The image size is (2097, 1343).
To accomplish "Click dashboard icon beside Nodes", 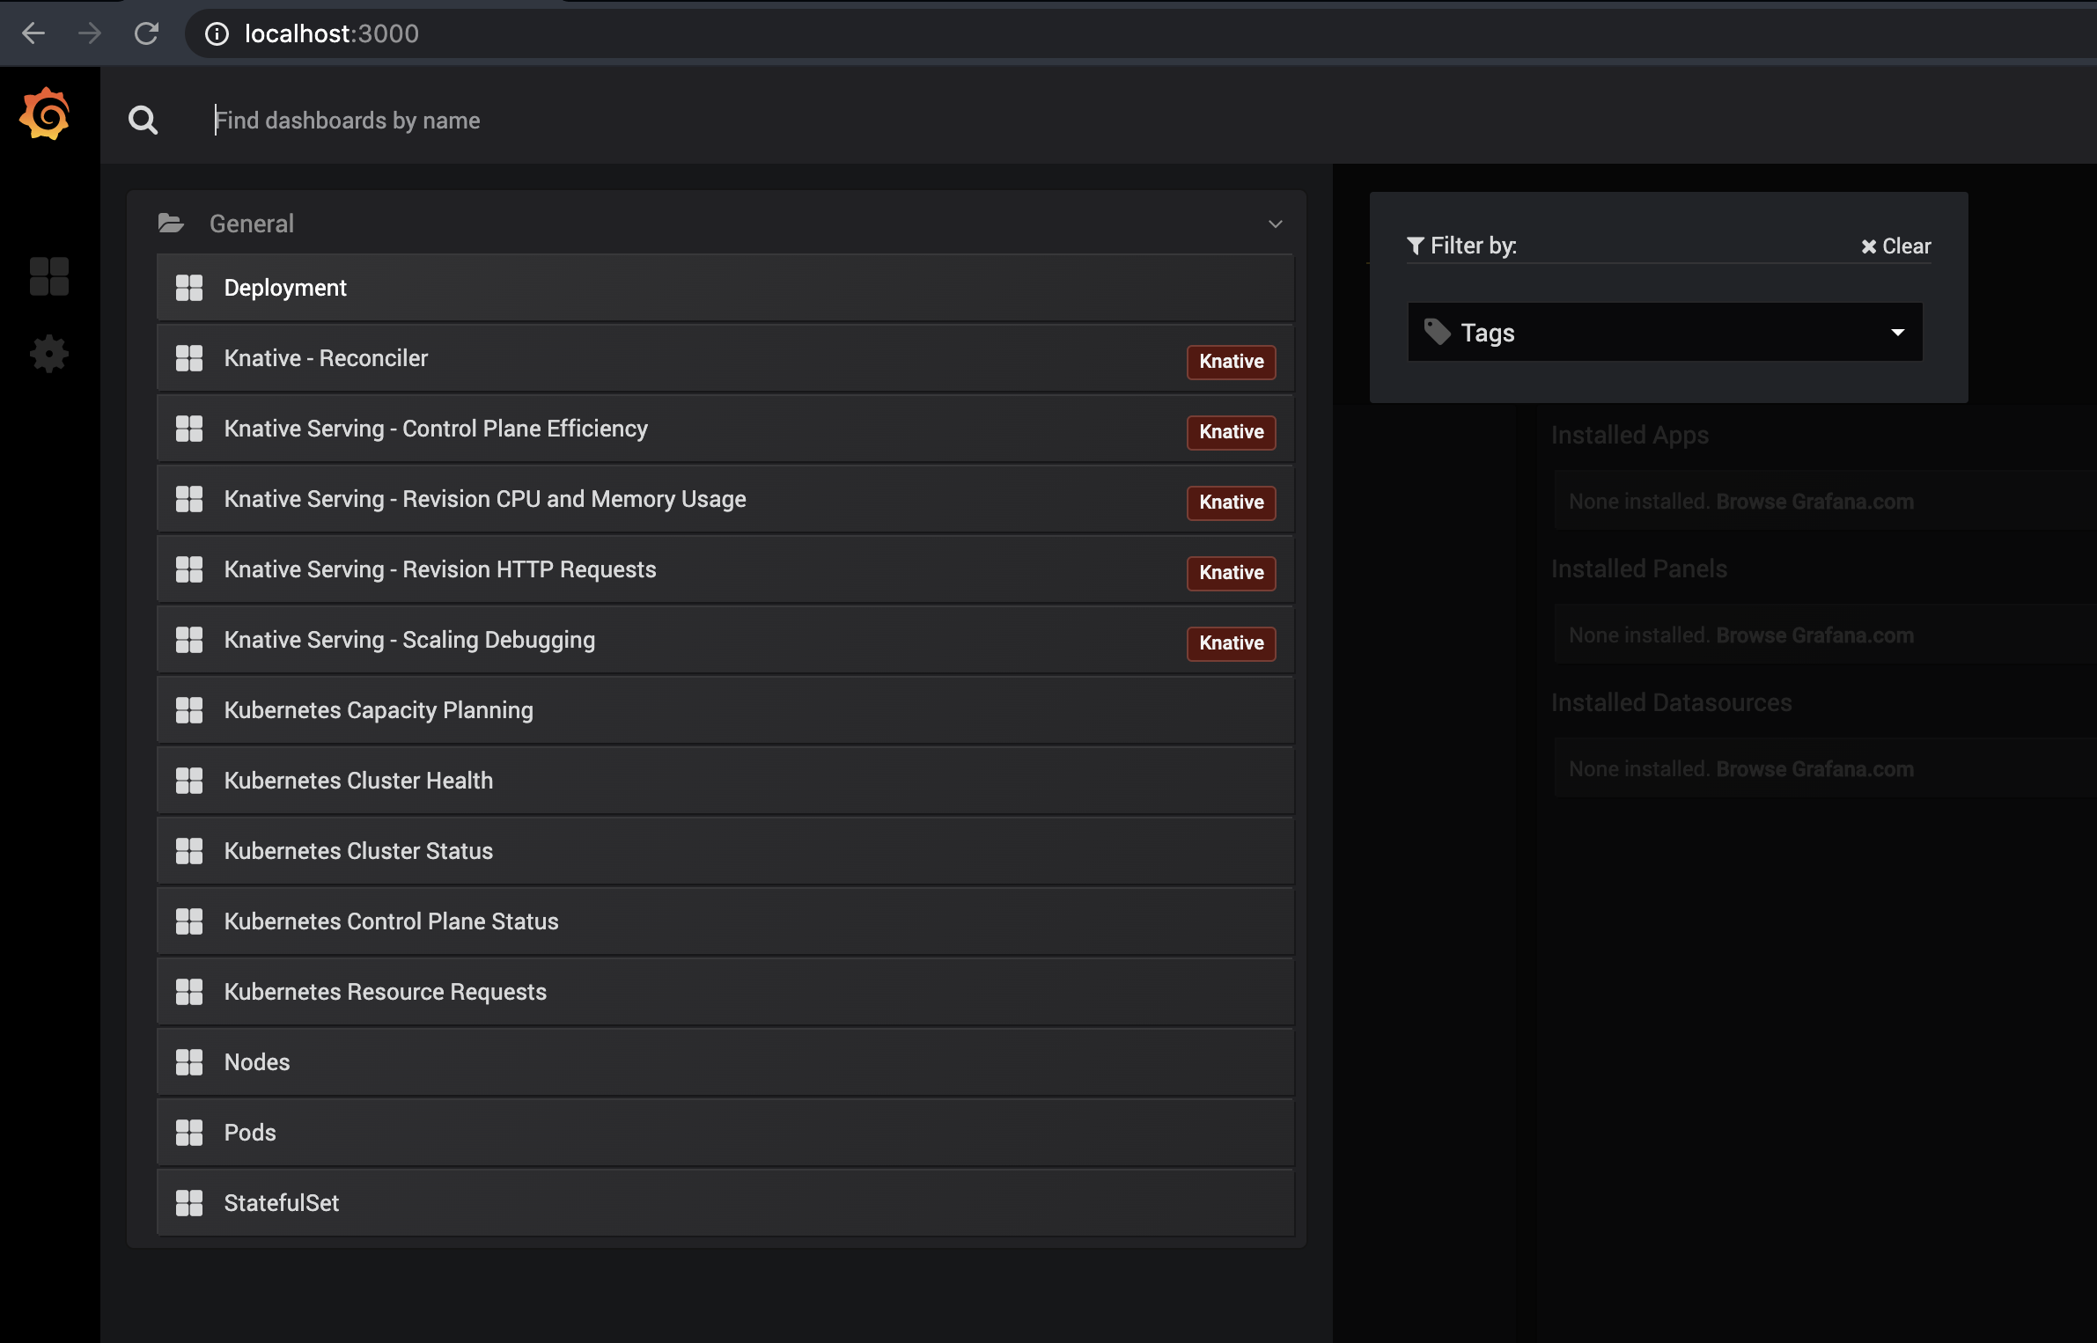I will click(x=189, y=1062).
